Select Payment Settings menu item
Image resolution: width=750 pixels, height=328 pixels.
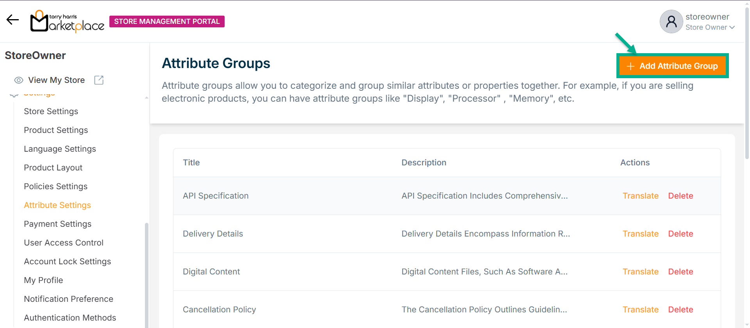pyautogui.click(x=57, y=224)
